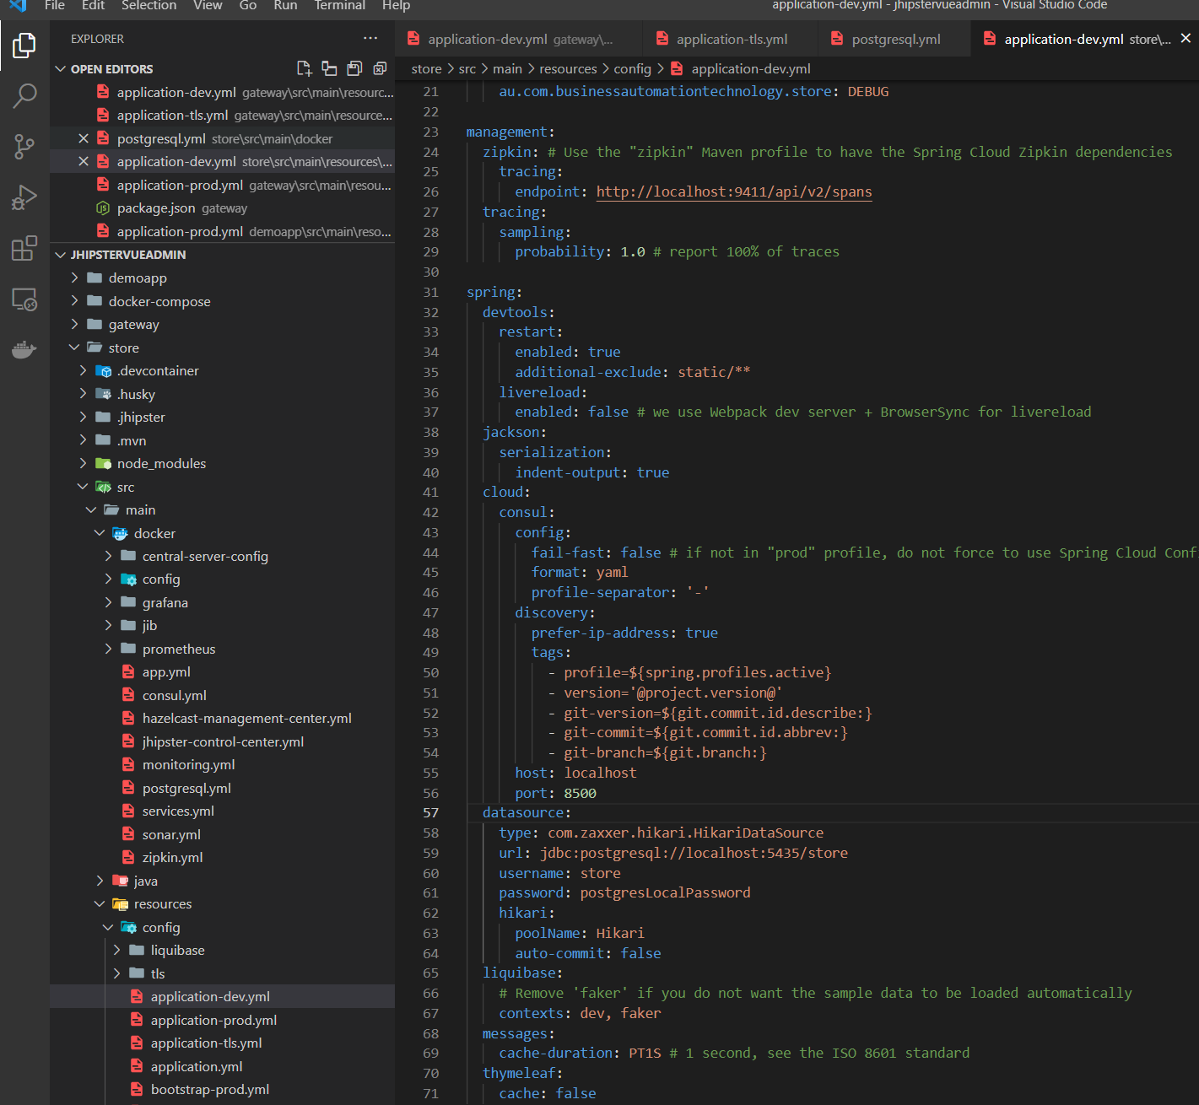Click YAML file icon in breadcrumb
This screenshot has height=1105, width=1199.
677,68
